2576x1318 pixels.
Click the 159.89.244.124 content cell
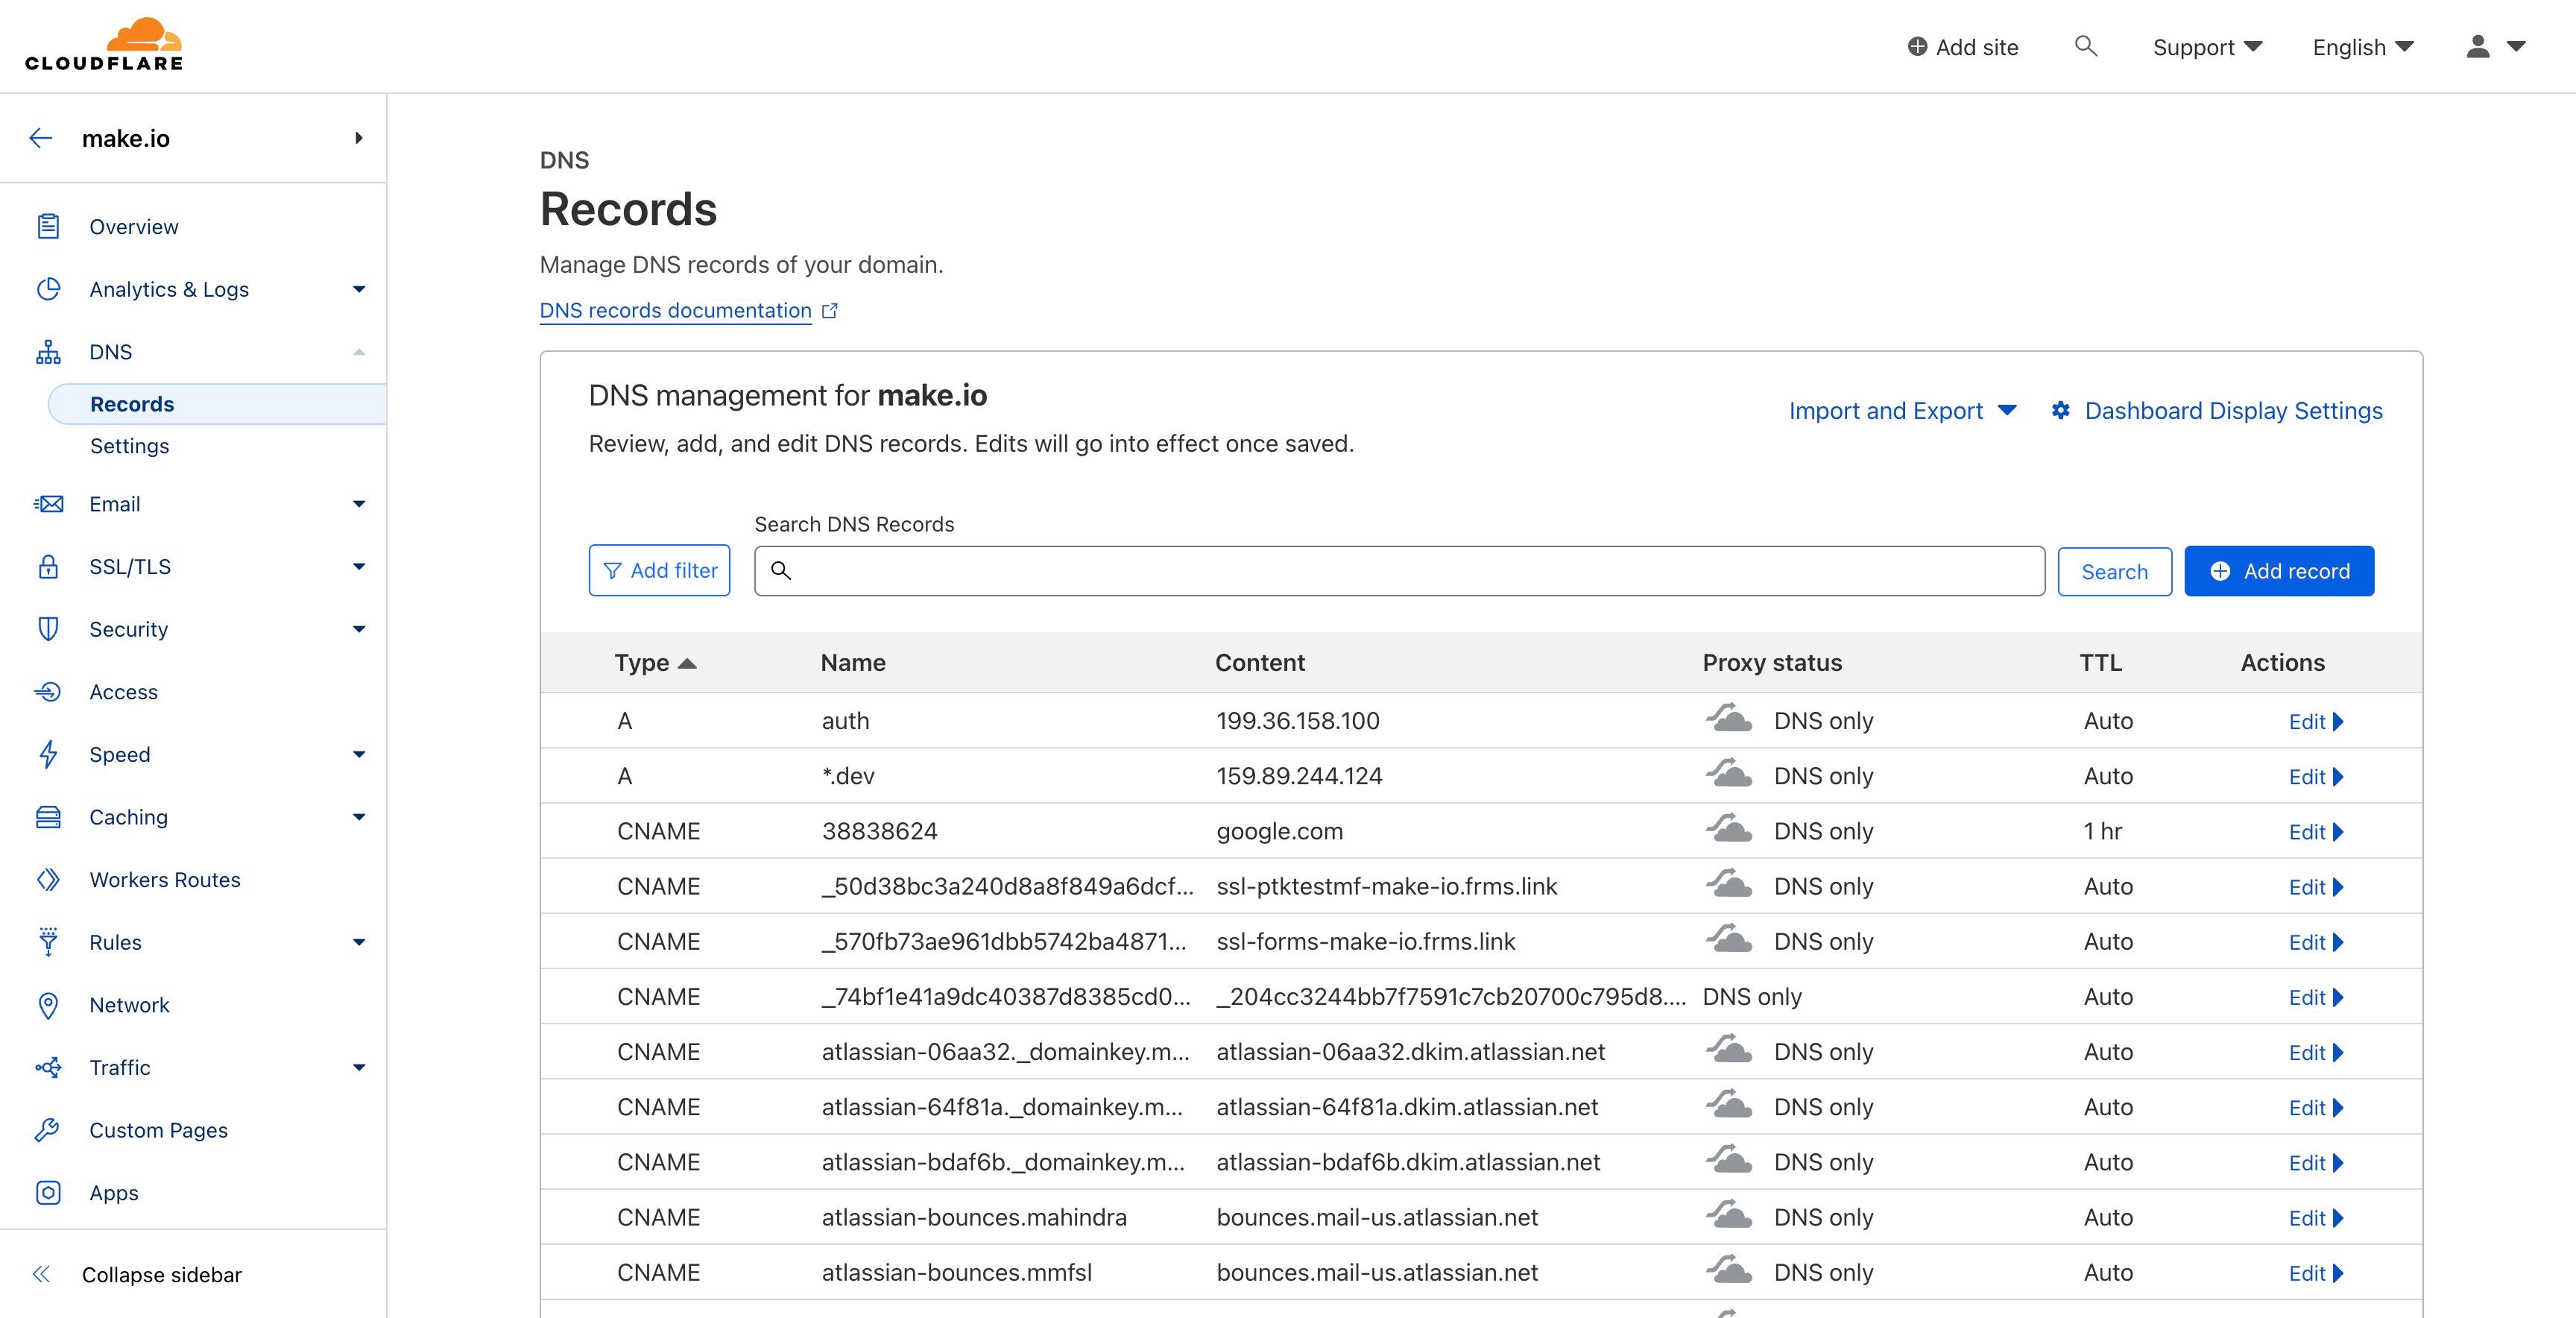point(1299,776)
